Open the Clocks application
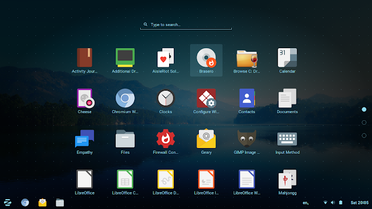Image resolution: width=372 pixels, height=209 pixels. [166, 101]
